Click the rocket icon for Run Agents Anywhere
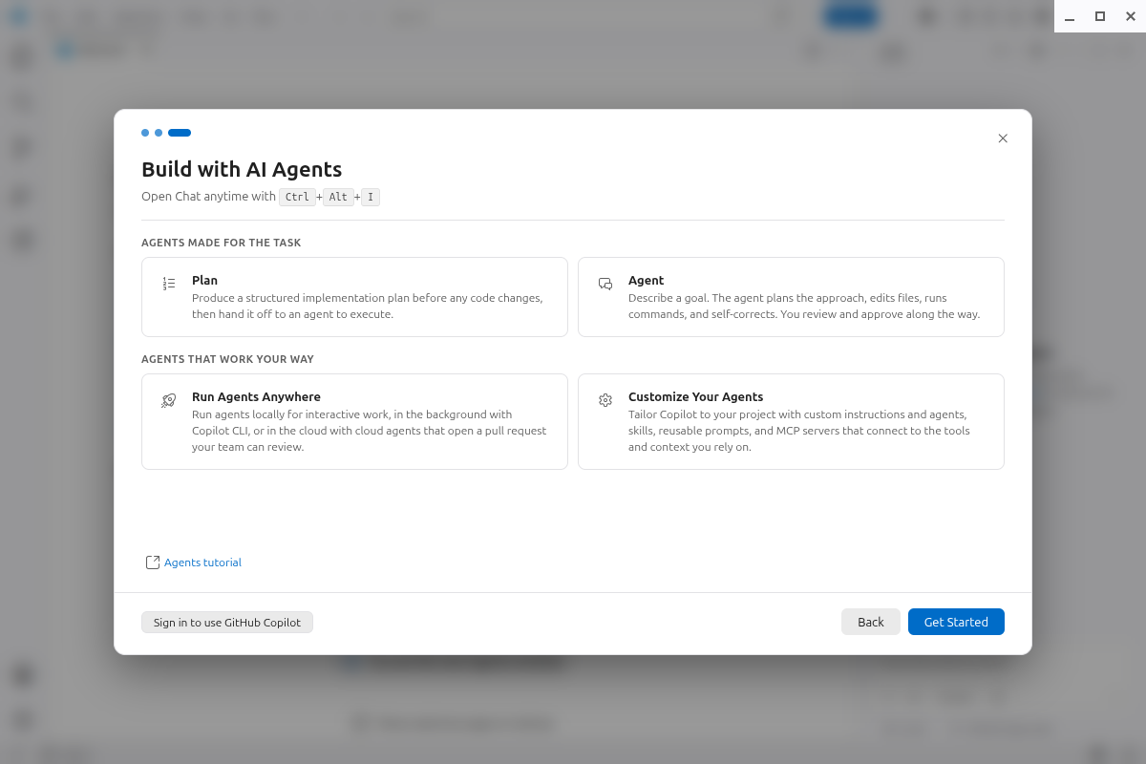The width and height of the screenshot is (1146, 764). click(169, 400)
